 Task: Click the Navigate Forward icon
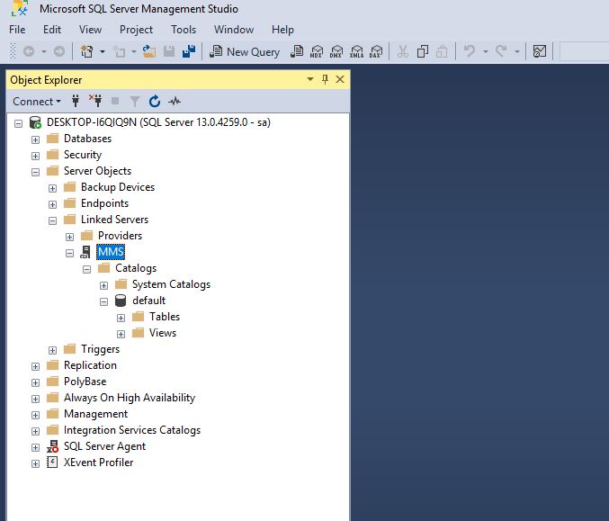(x=59, y=51)
